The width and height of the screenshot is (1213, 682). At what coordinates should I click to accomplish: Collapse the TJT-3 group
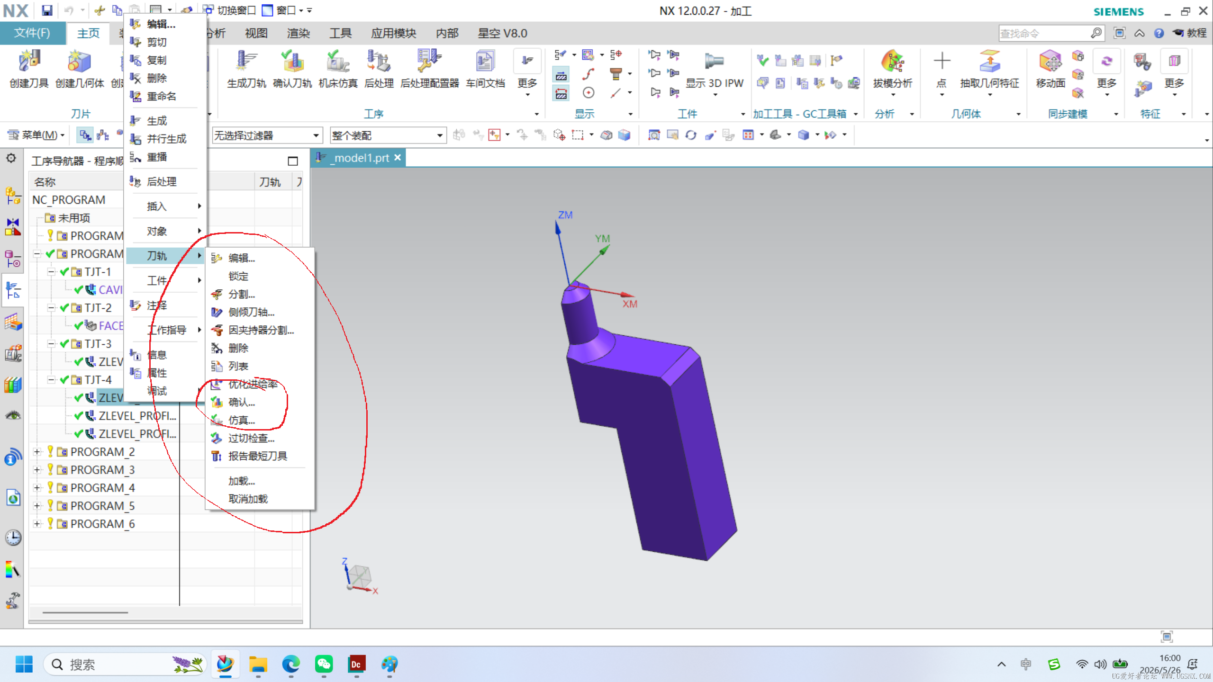tap(51, 344)
